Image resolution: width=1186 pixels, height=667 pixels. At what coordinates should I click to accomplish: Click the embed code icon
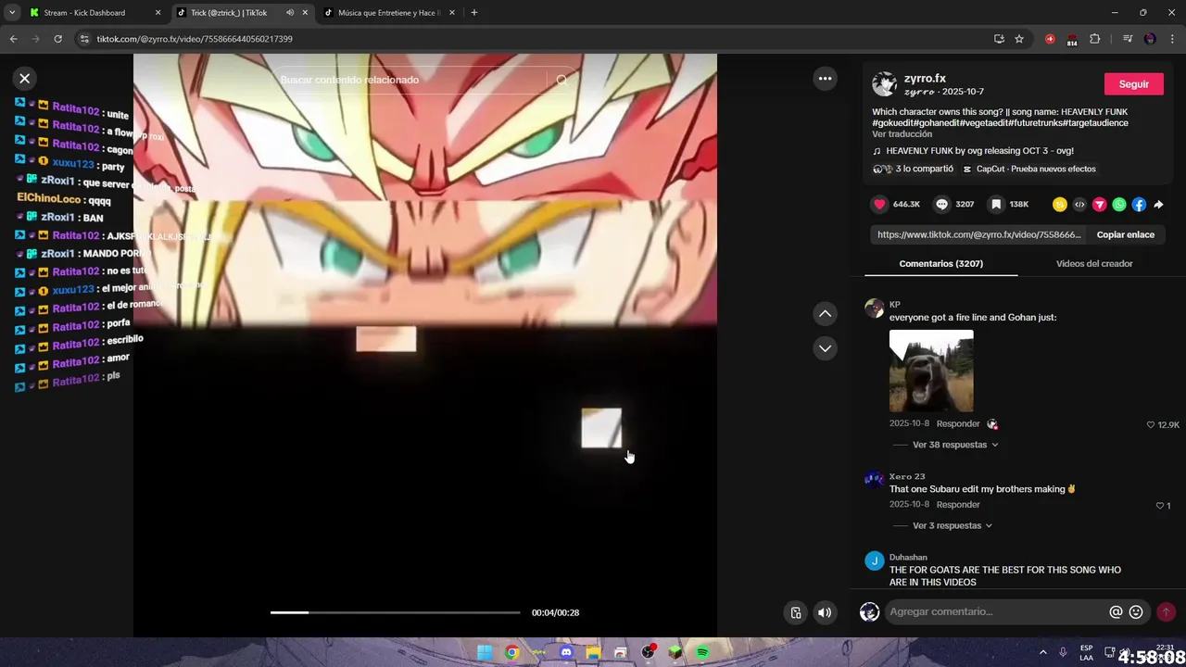tap(1079, 205)
